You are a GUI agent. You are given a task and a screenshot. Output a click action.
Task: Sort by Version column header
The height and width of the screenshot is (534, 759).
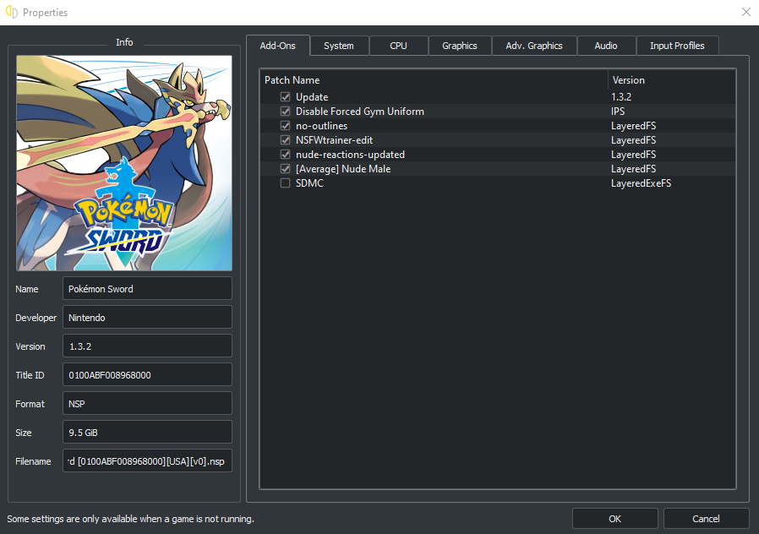(x=672, y=79)
